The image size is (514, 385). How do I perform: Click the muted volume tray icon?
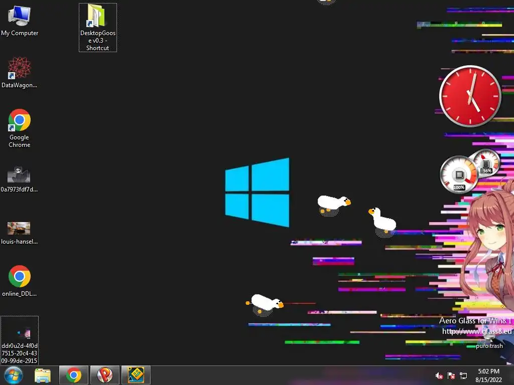pos(439,375)
